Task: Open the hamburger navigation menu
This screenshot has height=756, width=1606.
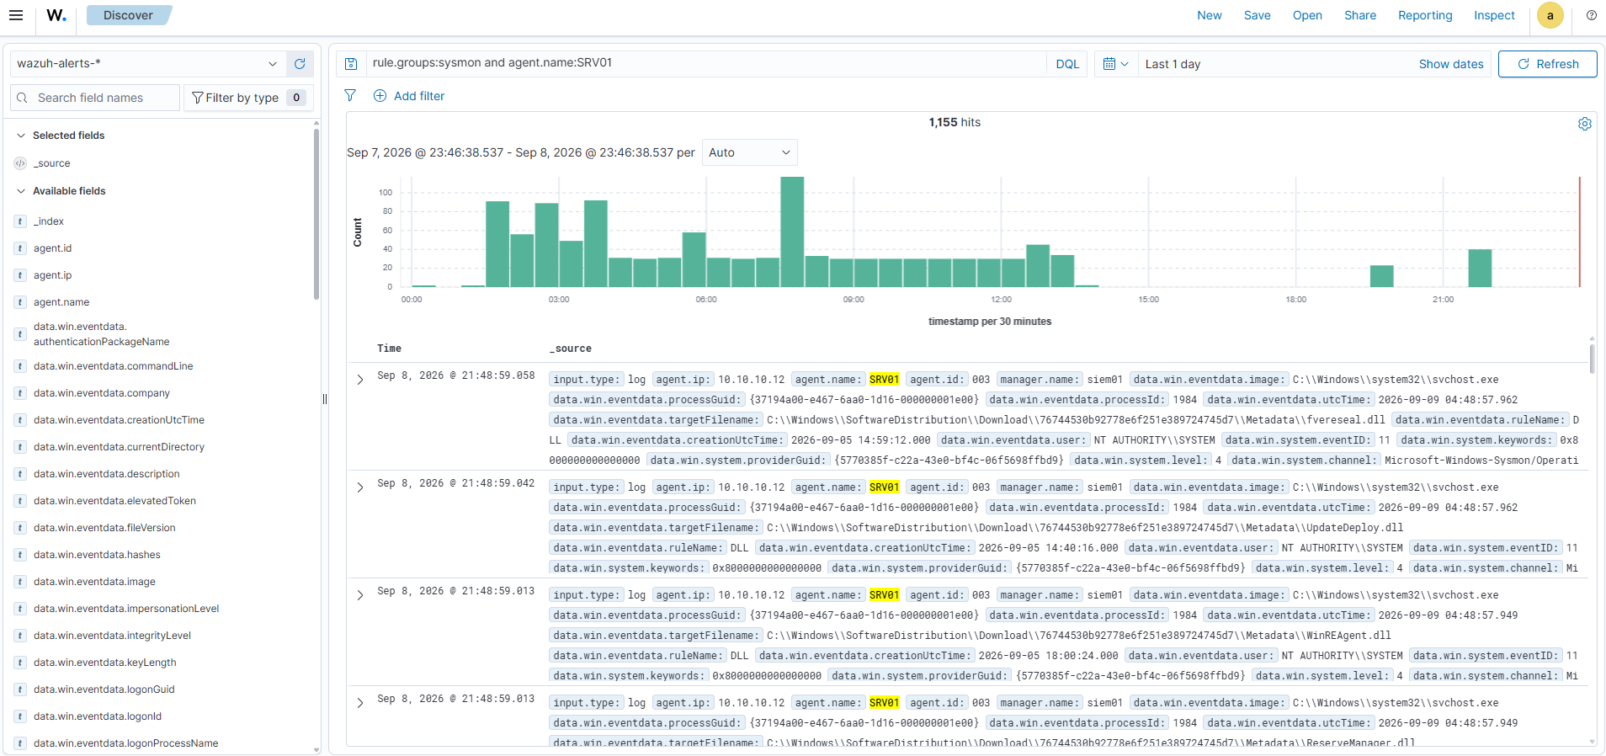Action: click(16, 15)
